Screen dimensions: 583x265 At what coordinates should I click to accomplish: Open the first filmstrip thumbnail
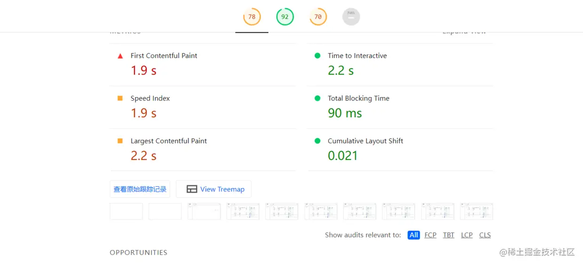(126, 212)
